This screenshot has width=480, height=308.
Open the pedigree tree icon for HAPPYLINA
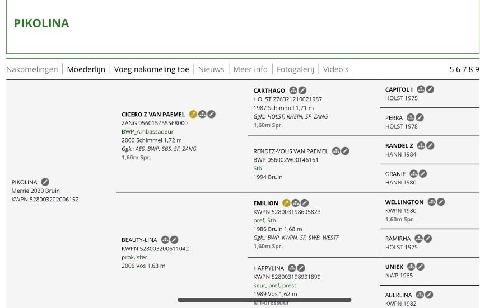292,268
